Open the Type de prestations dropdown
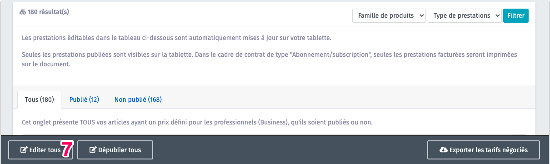The height and width of the screenshot is (164, 550). [x=465, y=15]
